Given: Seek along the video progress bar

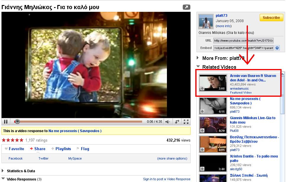Looking at the screenshot, I should [78, 122].
